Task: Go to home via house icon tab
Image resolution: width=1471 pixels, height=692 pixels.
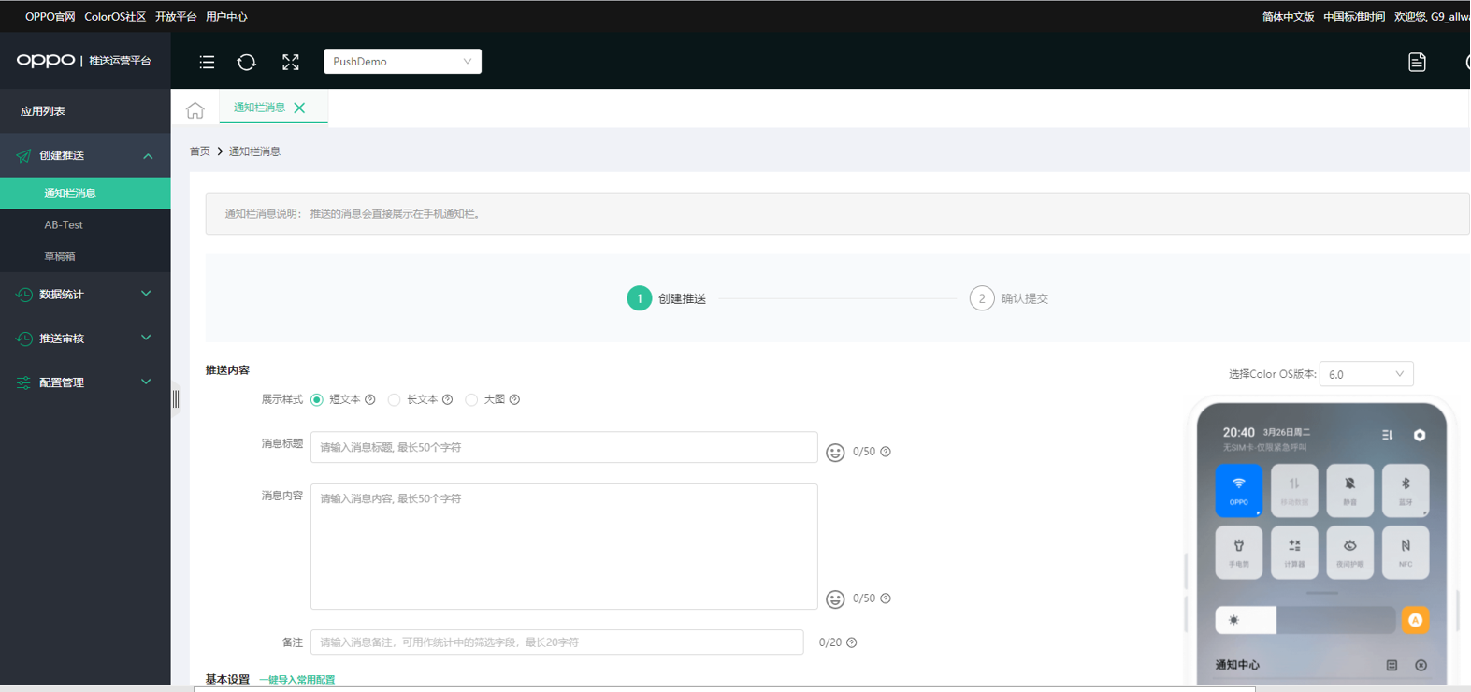Action: 195,110
